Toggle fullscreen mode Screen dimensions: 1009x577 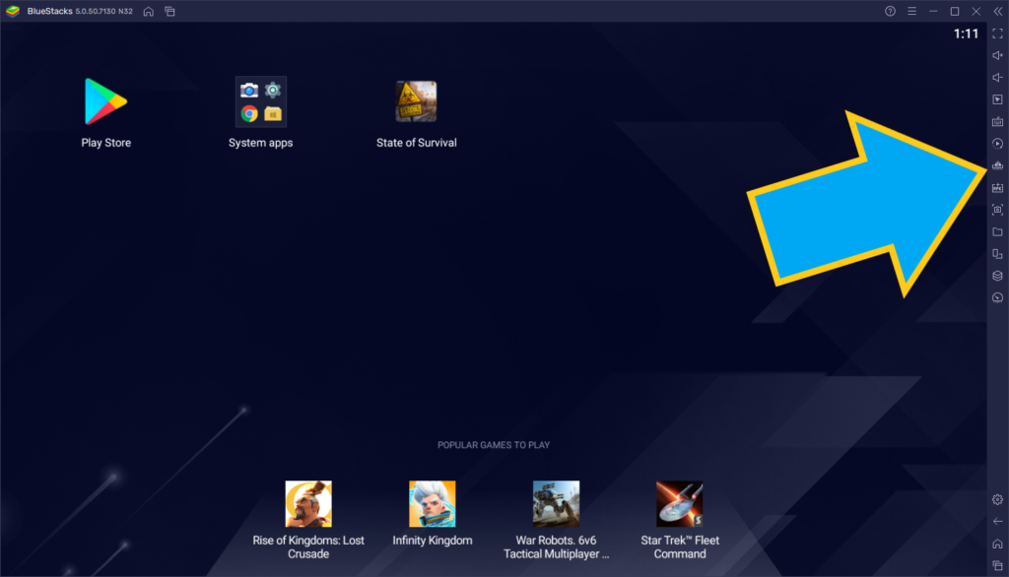click(996, 32)
